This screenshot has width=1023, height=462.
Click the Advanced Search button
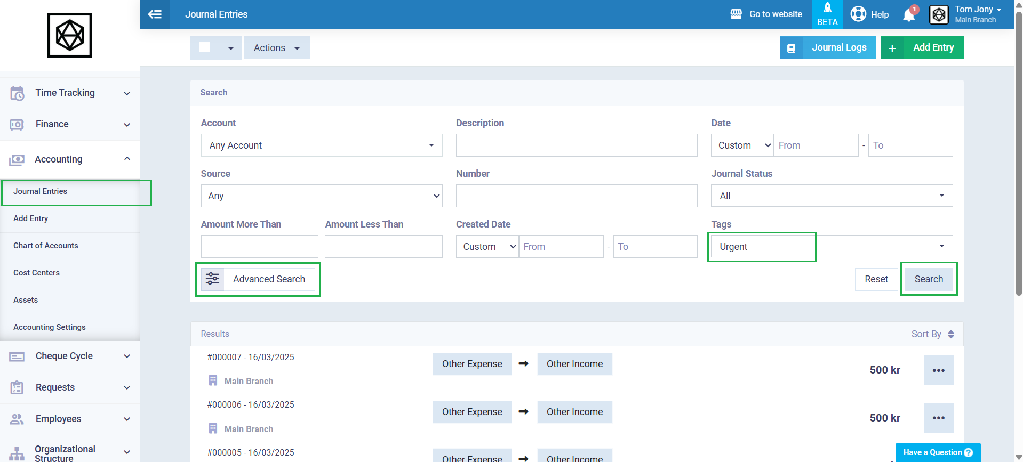[x=258, y=279]
